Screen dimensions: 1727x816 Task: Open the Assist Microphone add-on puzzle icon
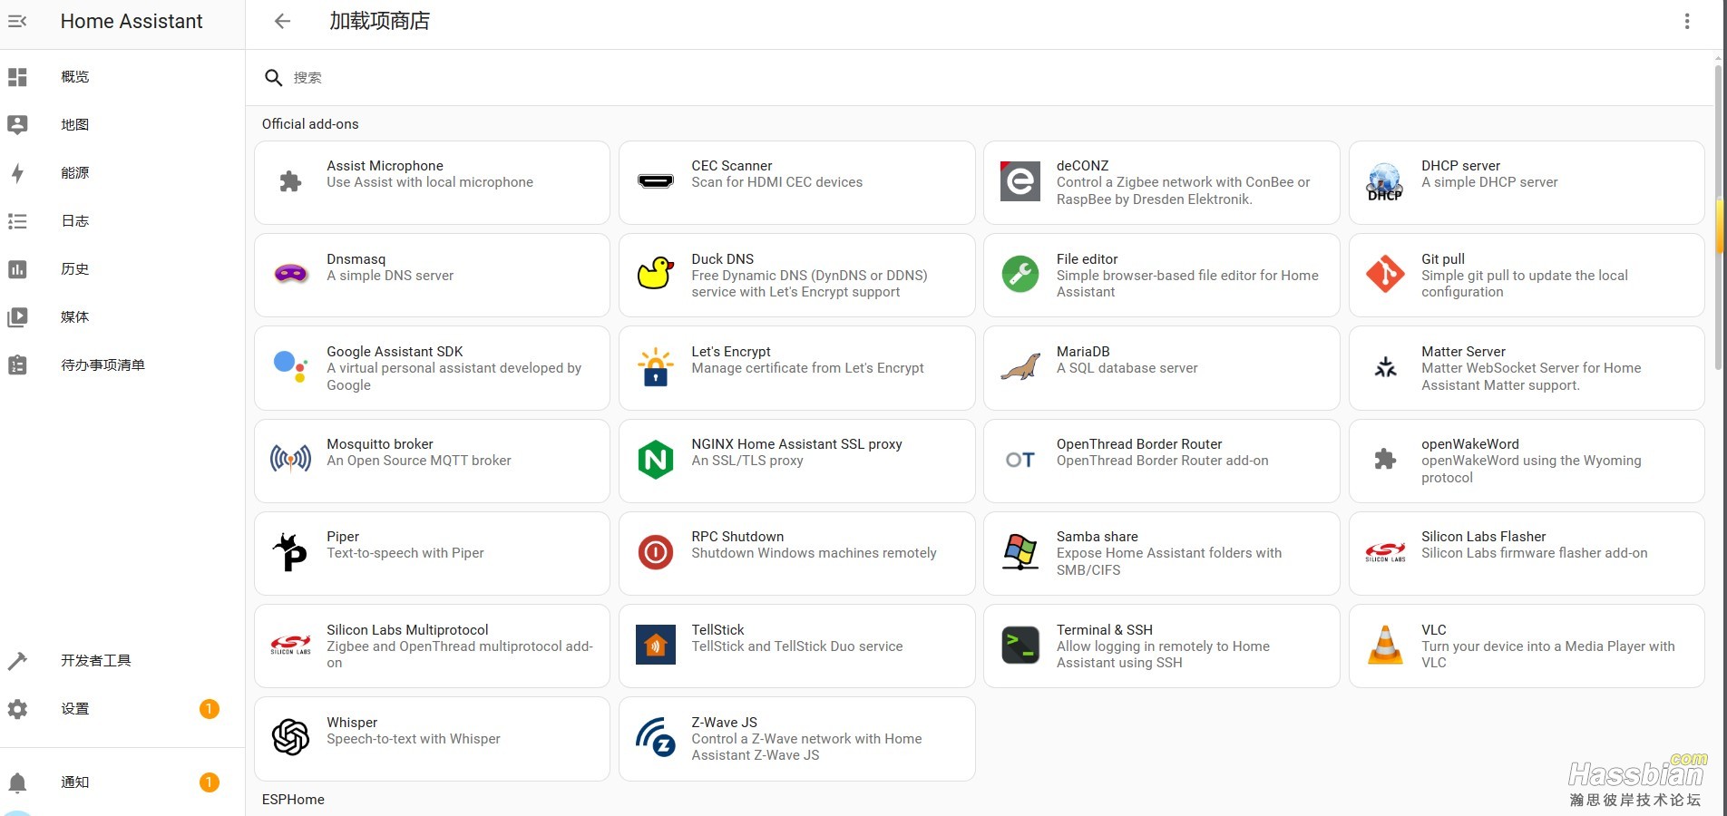(290, 182)
